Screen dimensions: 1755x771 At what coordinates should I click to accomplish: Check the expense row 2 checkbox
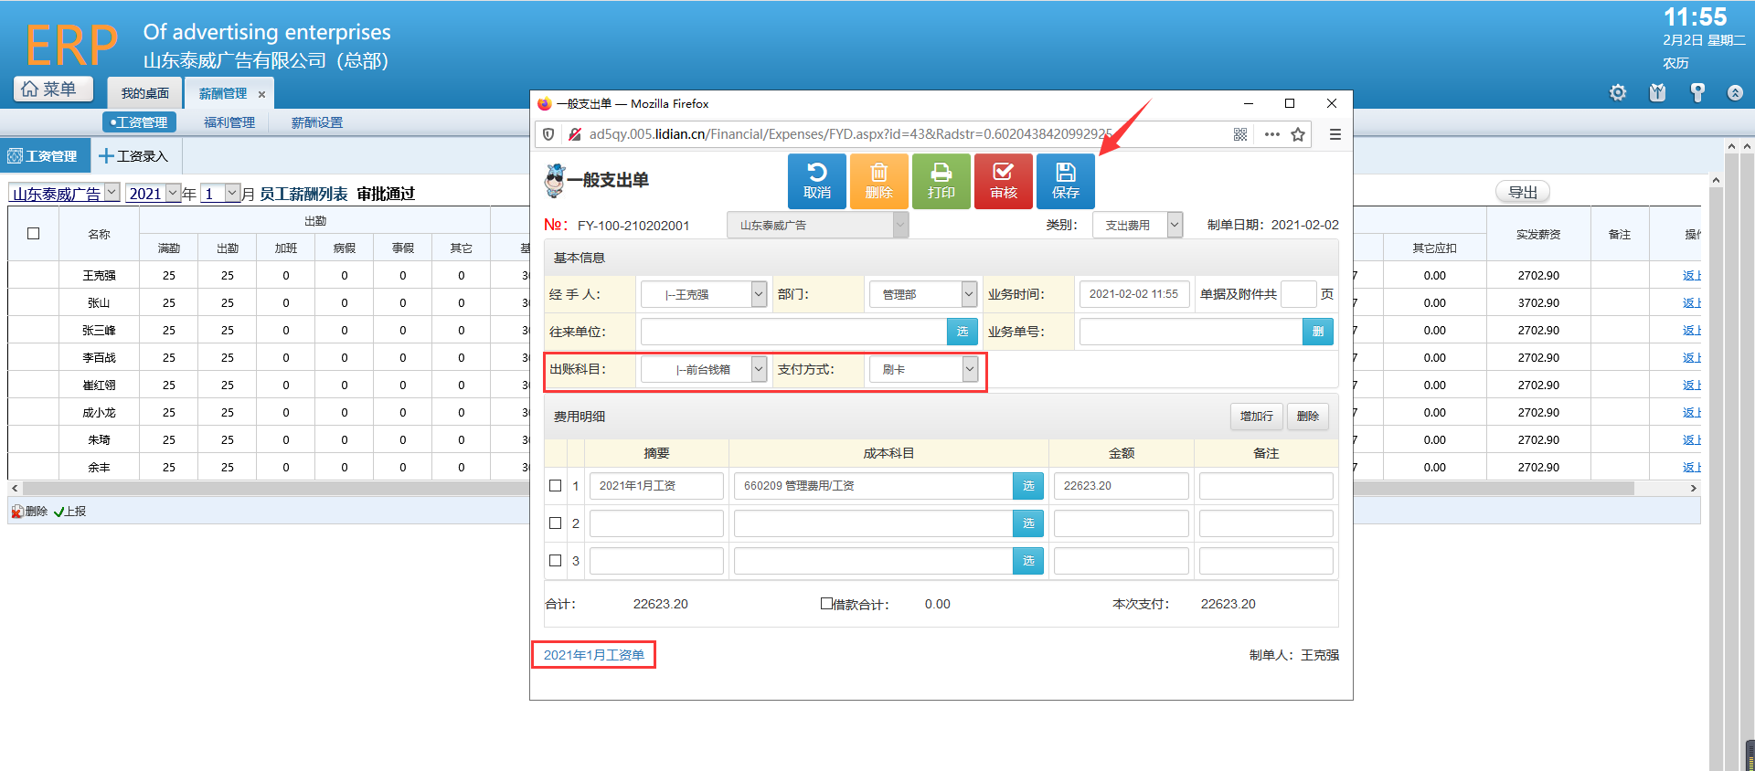555,523
